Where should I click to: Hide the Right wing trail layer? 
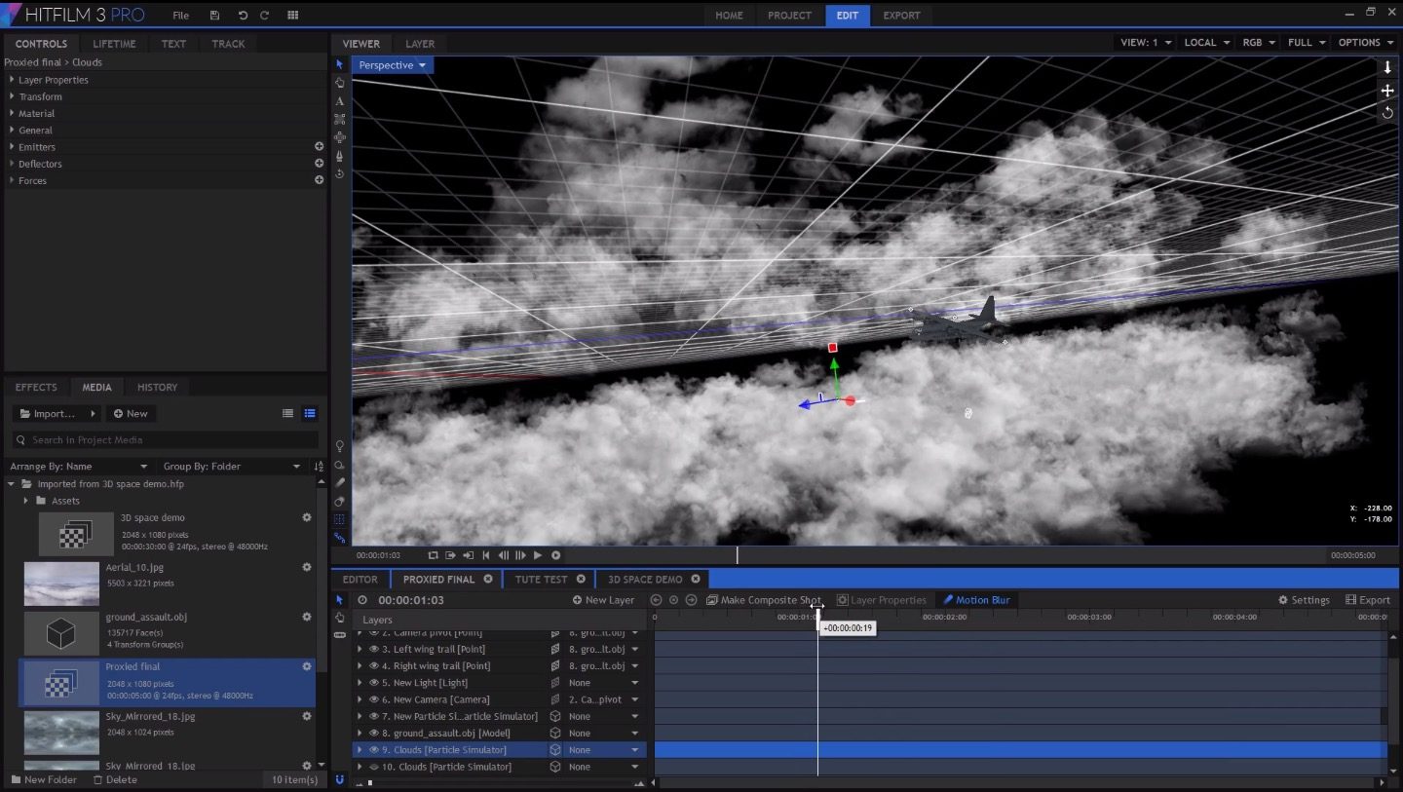coord(373,666)
